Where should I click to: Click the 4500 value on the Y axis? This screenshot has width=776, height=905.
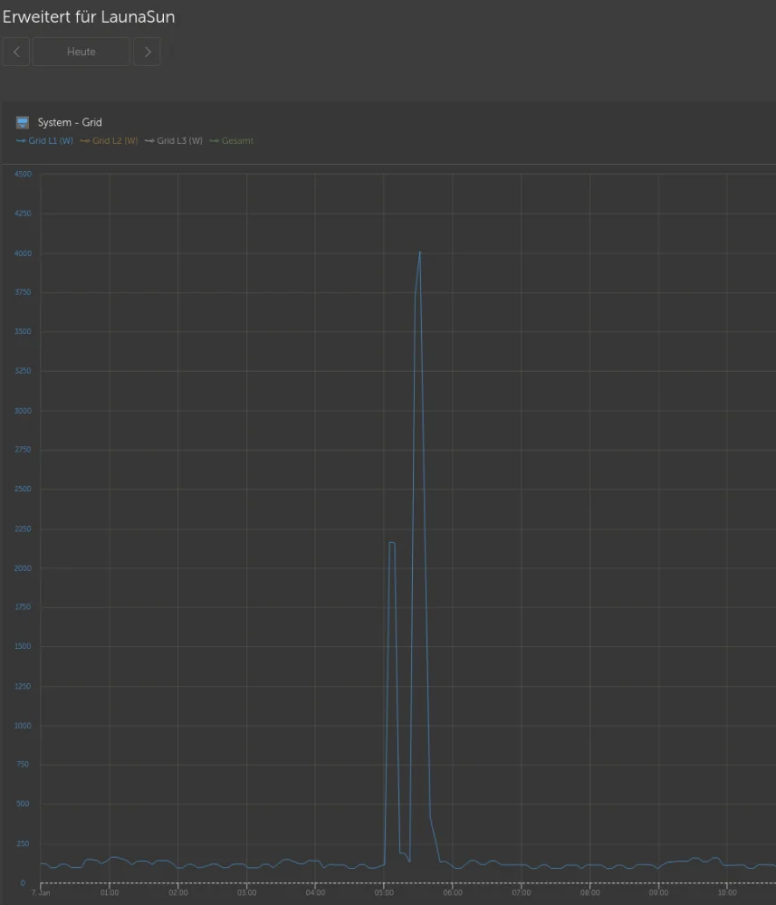pyautogui.click(x=22, y=174)
